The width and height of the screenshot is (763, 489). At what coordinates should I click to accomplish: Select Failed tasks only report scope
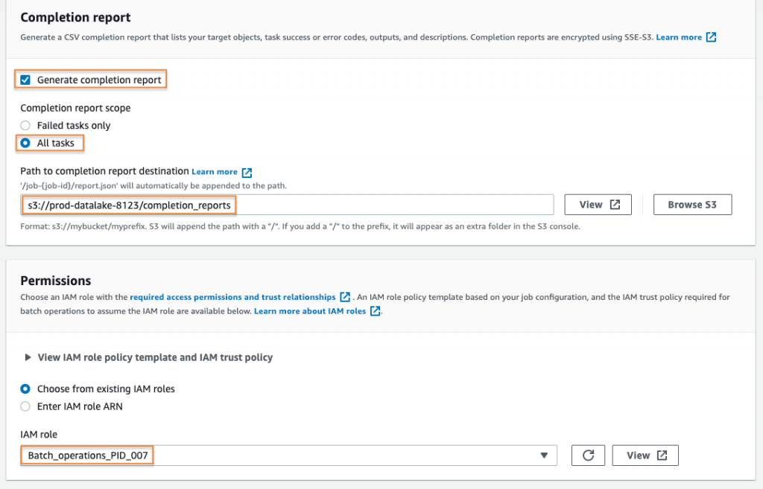pos(24,125)
